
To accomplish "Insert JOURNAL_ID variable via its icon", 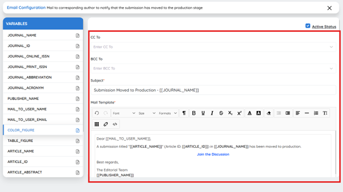I will point(77,46).
